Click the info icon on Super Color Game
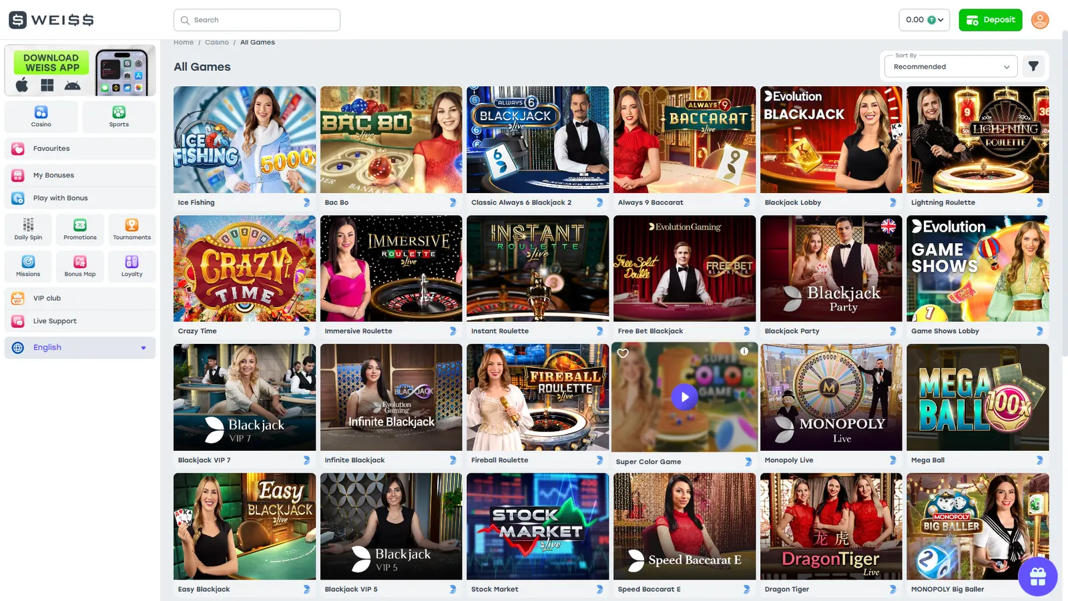Image resolution: width=1068 pixels, height=601 pixels. pyautogui.click(x=744, y=351)
